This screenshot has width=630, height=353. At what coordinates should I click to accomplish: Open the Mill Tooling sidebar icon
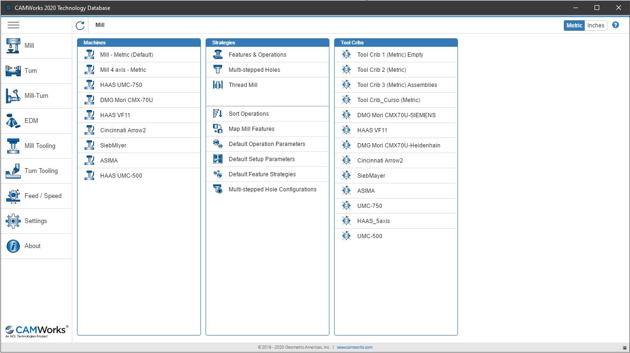point(13,146)
